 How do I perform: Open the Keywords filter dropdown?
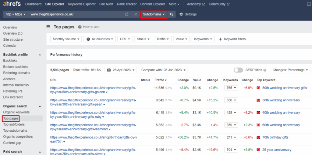[203, 39]
